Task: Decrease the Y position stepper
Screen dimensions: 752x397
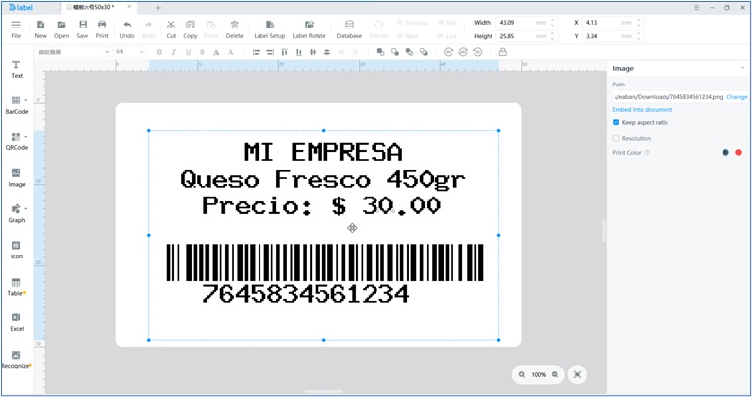Action: (639, 38)
